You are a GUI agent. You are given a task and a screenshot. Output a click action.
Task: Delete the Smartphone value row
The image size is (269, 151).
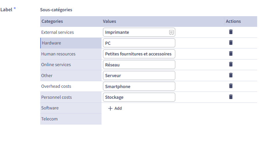coord(231,86)
